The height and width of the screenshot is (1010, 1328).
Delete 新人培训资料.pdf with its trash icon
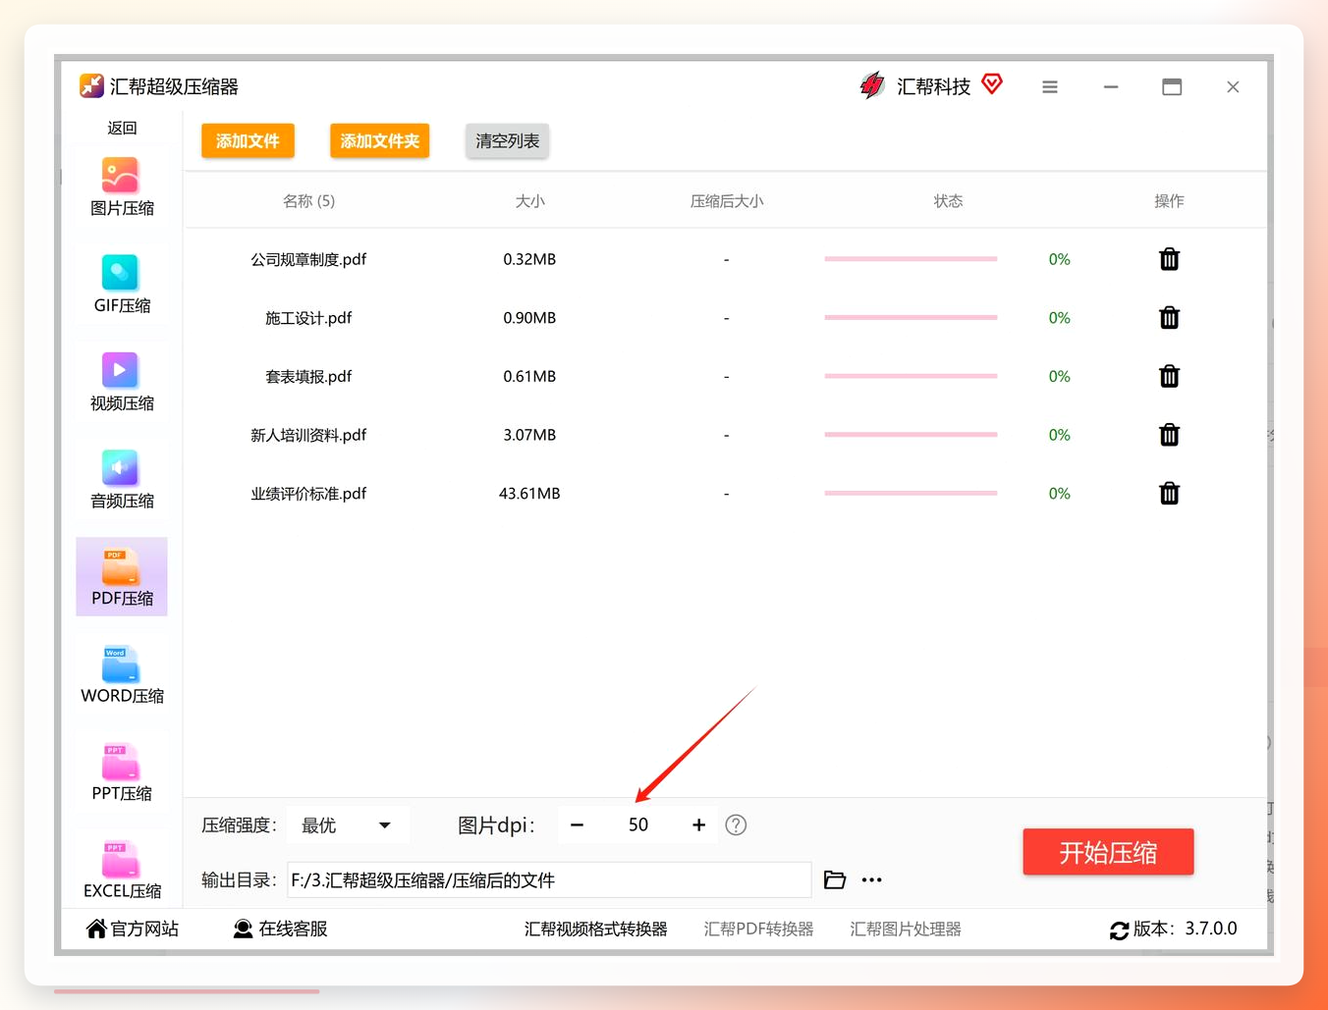(1169, 435)
